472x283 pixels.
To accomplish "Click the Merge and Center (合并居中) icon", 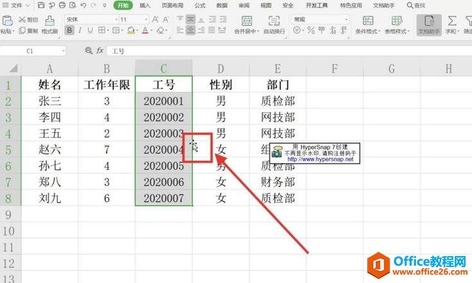I will tap(246, 21).
